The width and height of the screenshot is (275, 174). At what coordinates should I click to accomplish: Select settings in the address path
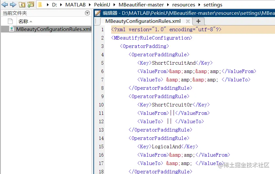click(213, 5)
